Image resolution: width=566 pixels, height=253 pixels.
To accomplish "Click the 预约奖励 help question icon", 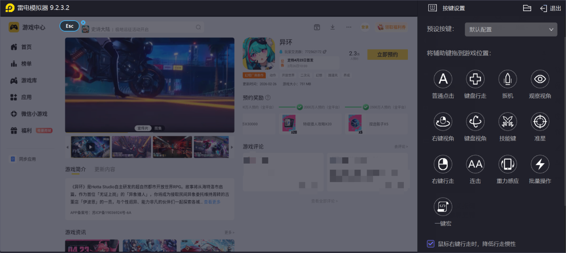I will (268, 97).
